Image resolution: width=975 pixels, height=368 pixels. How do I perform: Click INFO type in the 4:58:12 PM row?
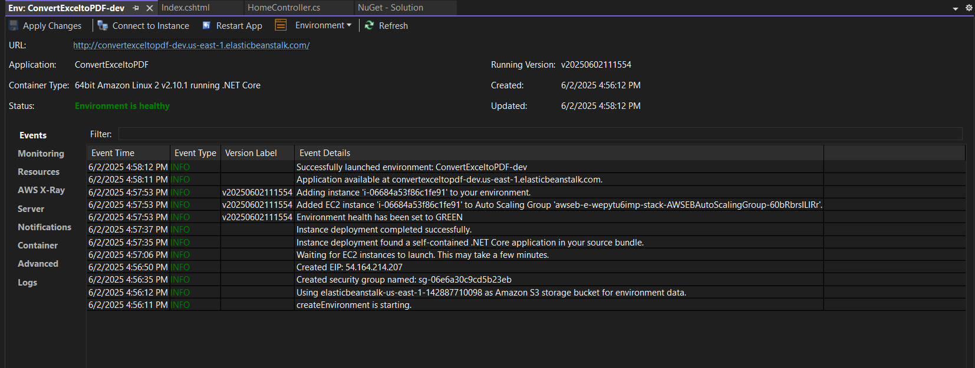coord(180,167)
